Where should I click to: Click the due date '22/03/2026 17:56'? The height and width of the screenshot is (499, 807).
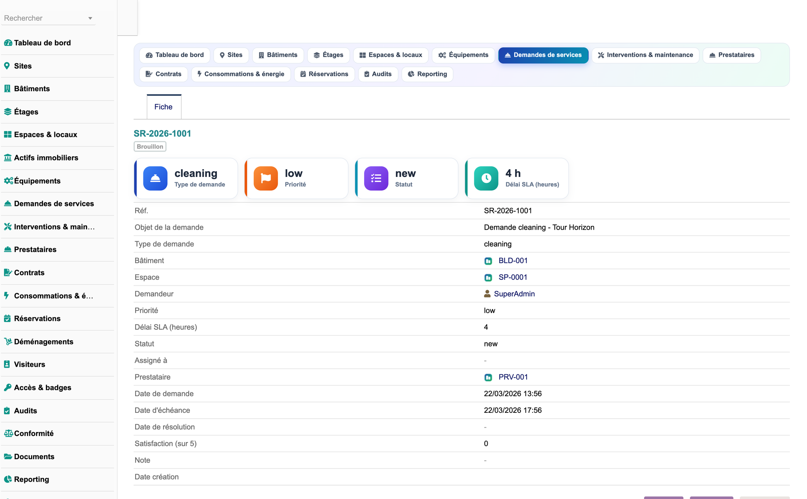tap(513, 410)
